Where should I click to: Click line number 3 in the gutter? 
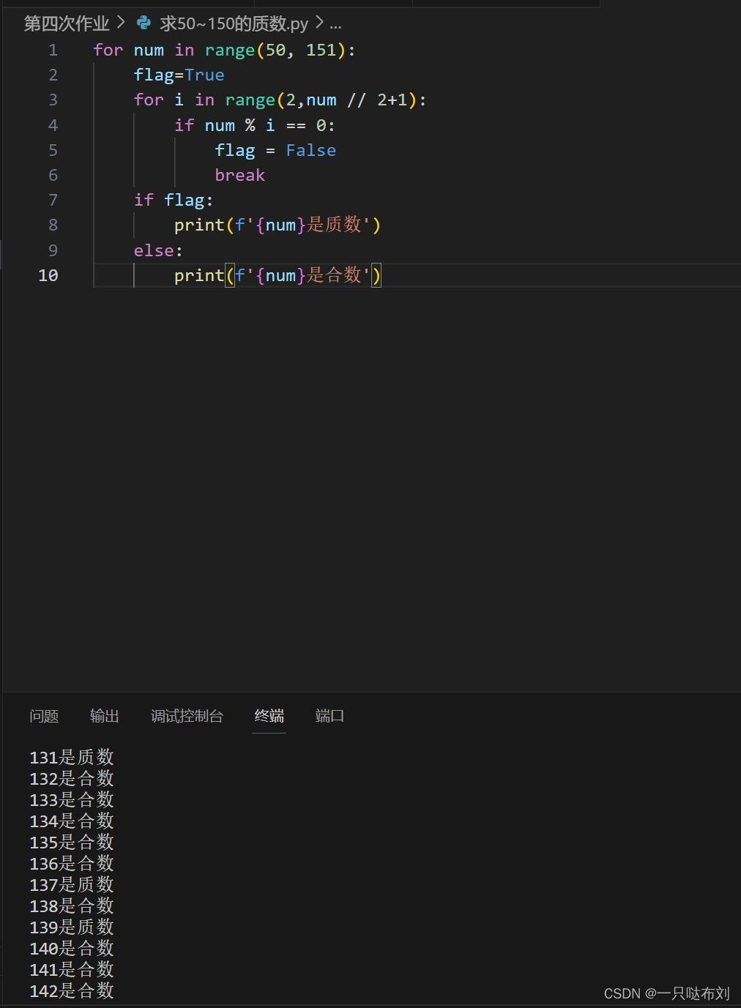tap(53, 100)
